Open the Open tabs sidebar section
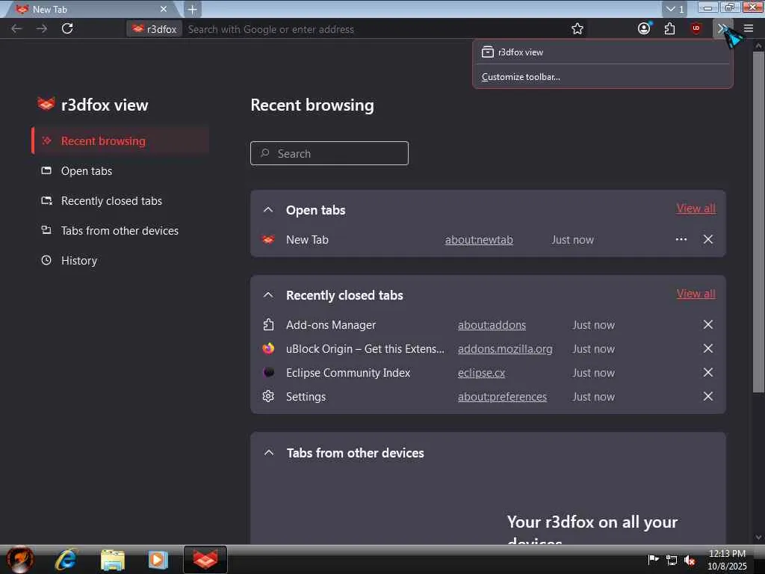The height and width of the screenshot is (574, 765). 120,171
